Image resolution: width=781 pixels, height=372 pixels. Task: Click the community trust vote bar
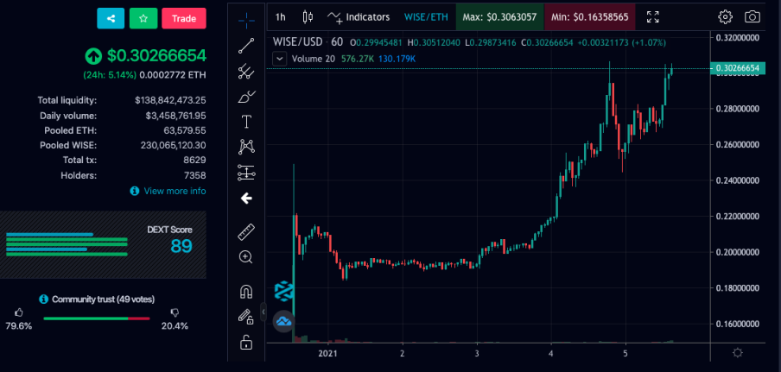(x=97, y=318)
